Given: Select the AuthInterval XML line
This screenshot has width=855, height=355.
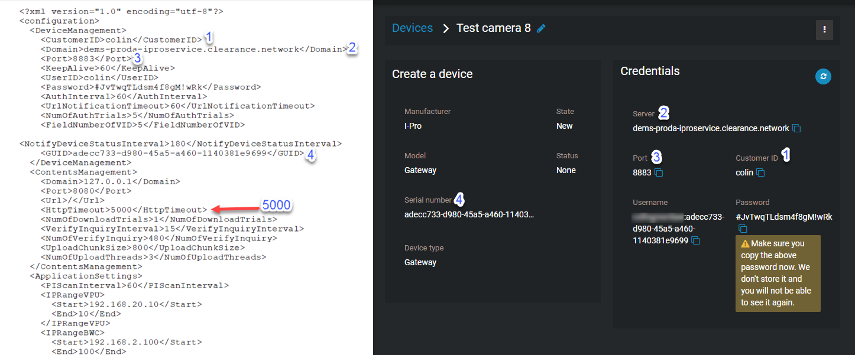Looking at the screenshot, I should coord(124,96).
